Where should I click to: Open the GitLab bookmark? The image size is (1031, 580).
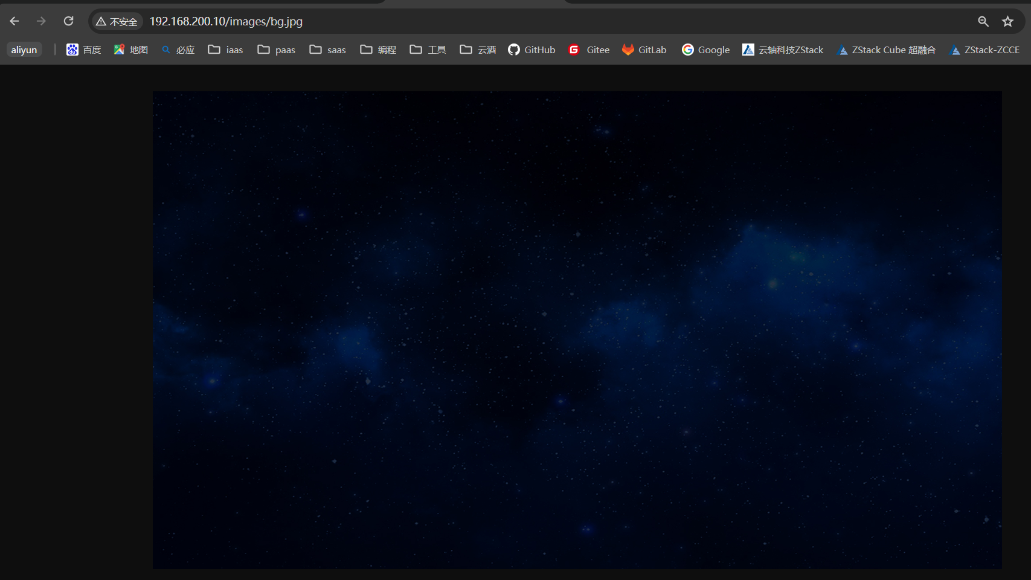644,50
